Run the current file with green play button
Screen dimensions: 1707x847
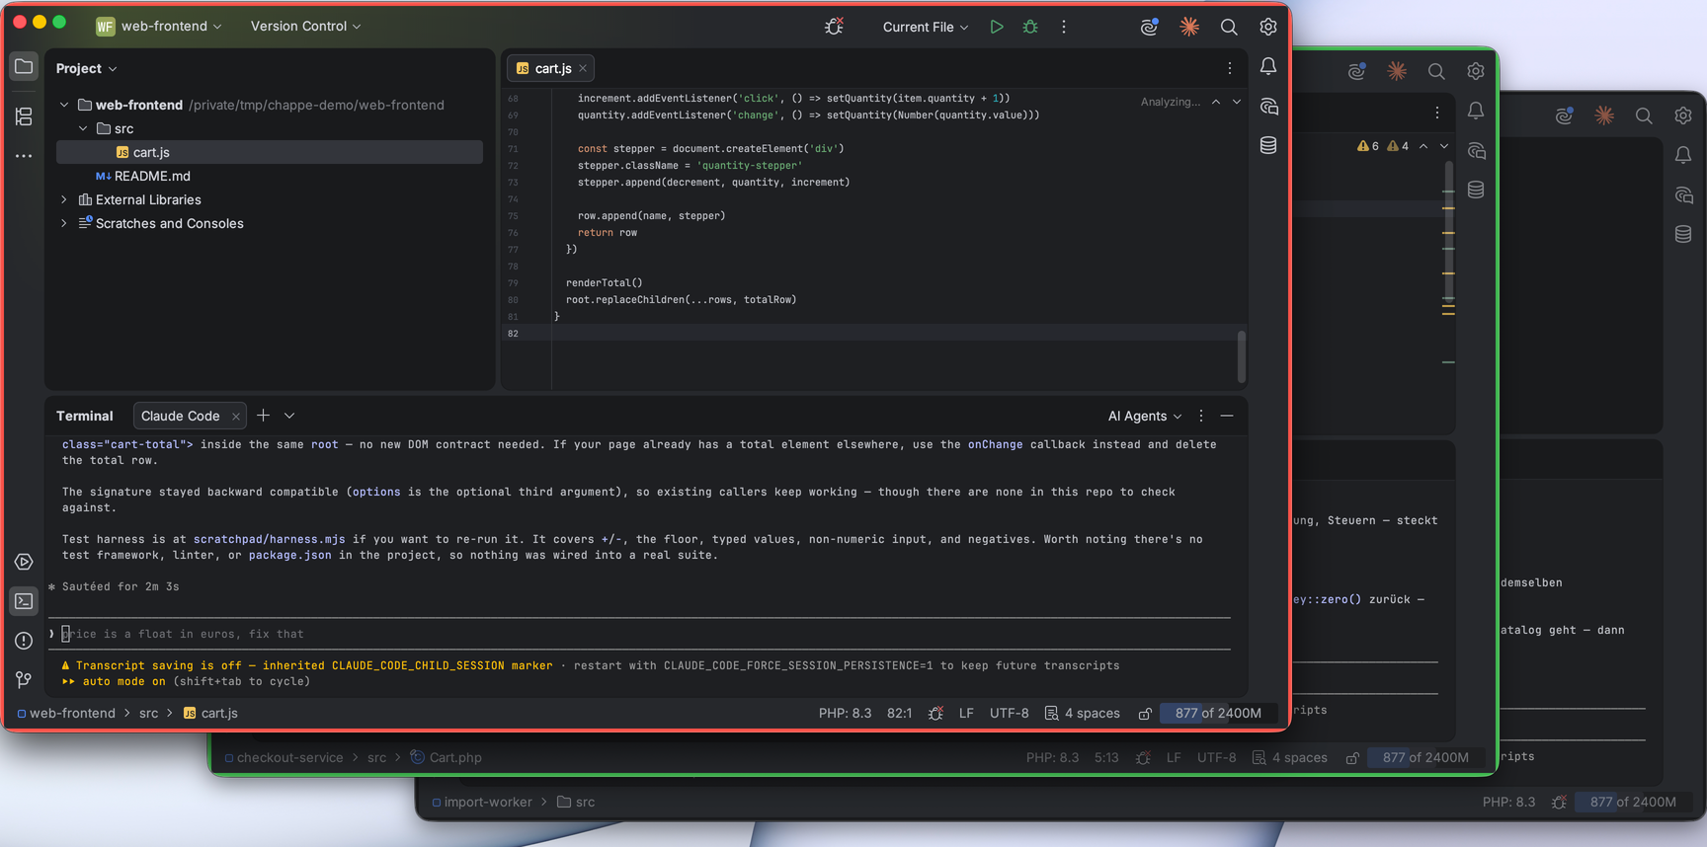coord(997,27)
